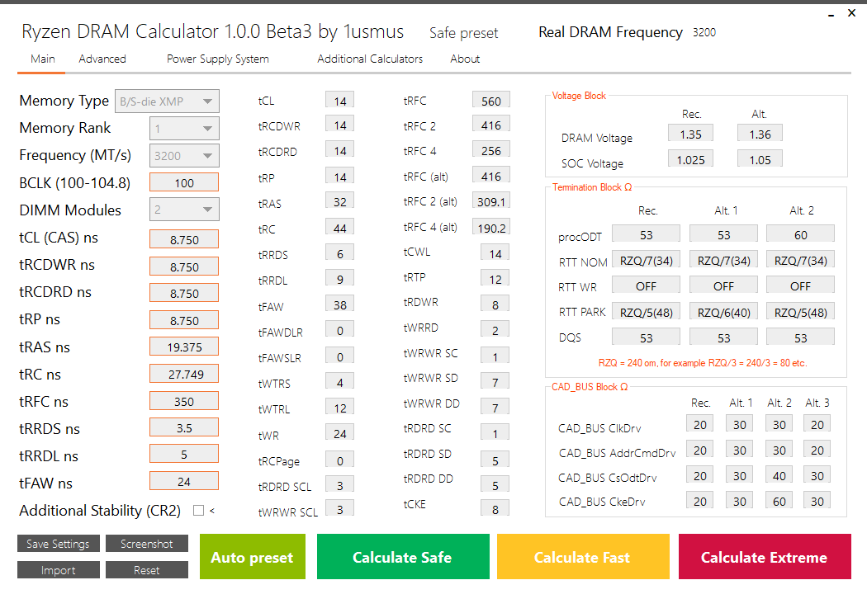The height and width of the screenshot is (599, 867).
Task: Click the tRCDRD ns input field
Action: click(x=184, y=293)
